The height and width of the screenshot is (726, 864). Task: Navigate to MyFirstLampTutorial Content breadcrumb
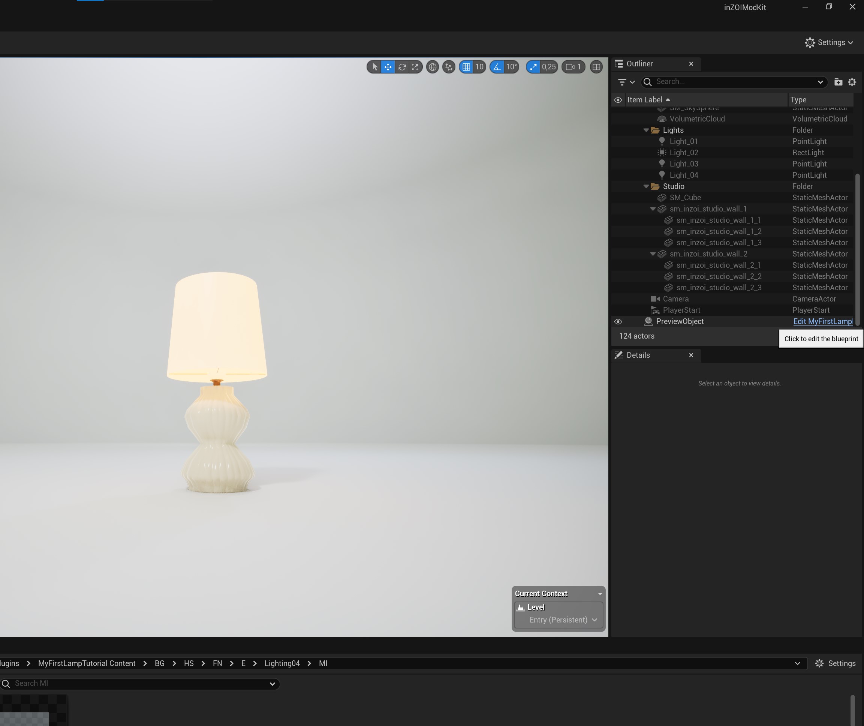87,663
